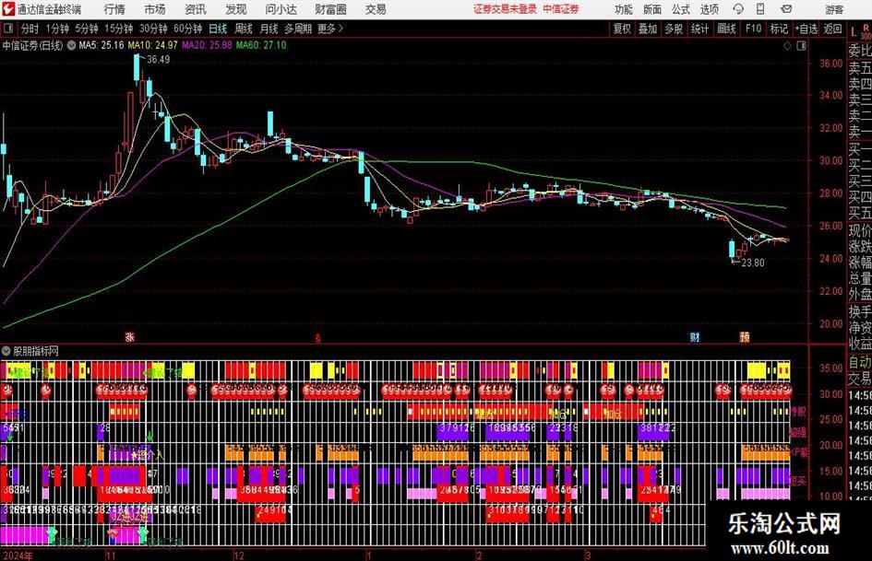Add stock via +自选 button
Viewport: 872px width, 561px height.
click(806, 29)
